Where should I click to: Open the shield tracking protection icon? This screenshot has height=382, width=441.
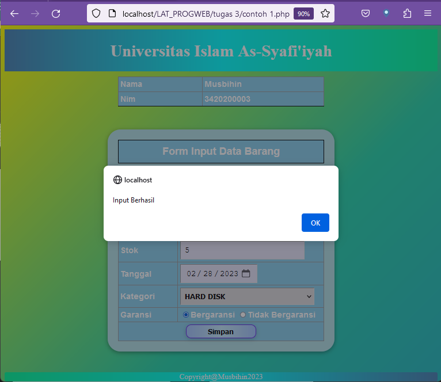[96, 13]
